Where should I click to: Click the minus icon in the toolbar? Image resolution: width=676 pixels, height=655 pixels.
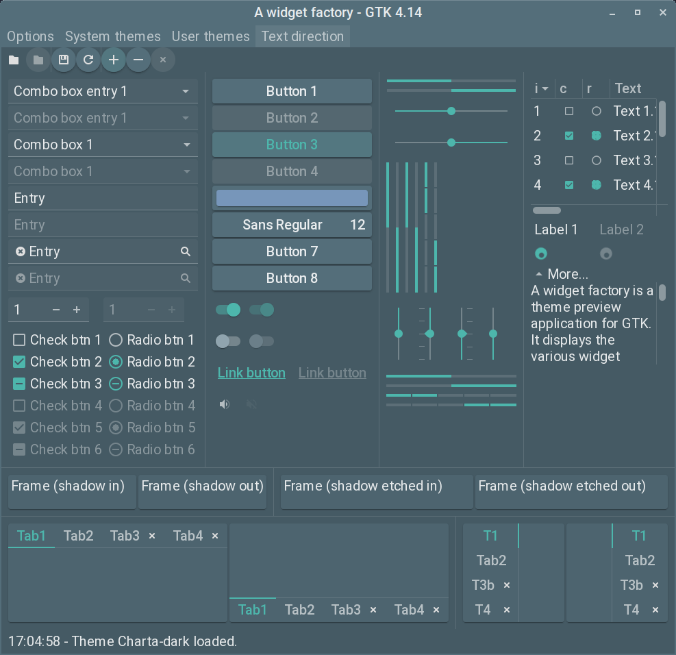point(138,60)
